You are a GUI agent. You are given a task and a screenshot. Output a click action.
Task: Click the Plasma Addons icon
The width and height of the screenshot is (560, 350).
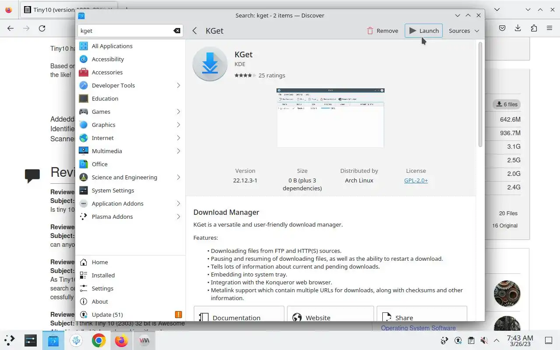(x=84, y=217)
